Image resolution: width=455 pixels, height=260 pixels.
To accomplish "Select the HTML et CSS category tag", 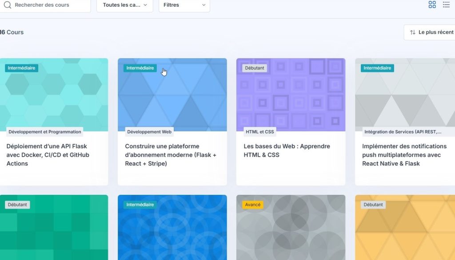I will [260, 132].
